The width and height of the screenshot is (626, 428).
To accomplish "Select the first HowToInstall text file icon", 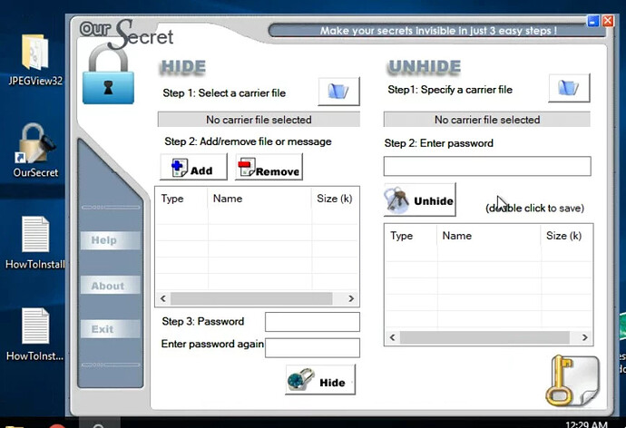I will click(x=35, y=239).
